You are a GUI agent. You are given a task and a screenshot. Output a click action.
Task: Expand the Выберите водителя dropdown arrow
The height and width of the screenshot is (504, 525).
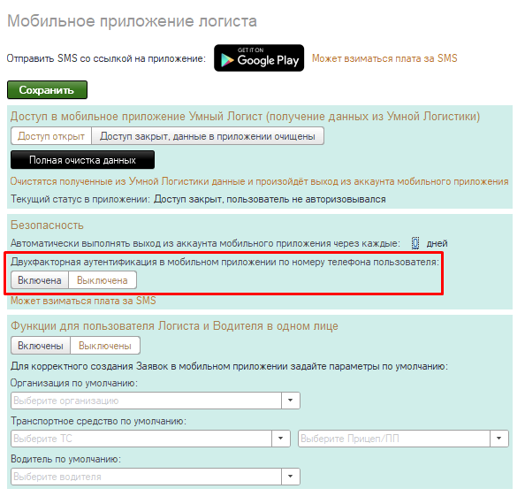[290, 477]
